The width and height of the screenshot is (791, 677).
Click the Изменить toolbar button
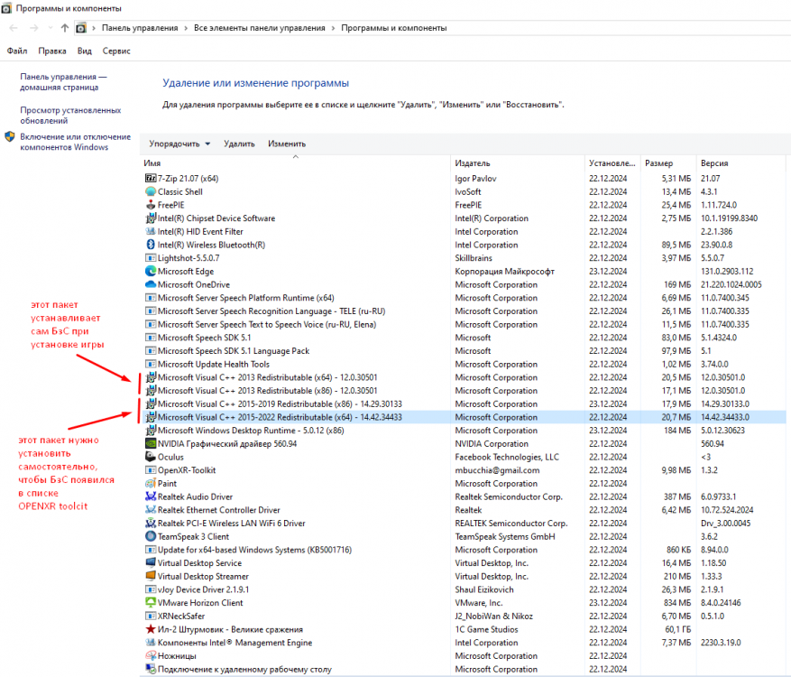click(x=287, y=144)
